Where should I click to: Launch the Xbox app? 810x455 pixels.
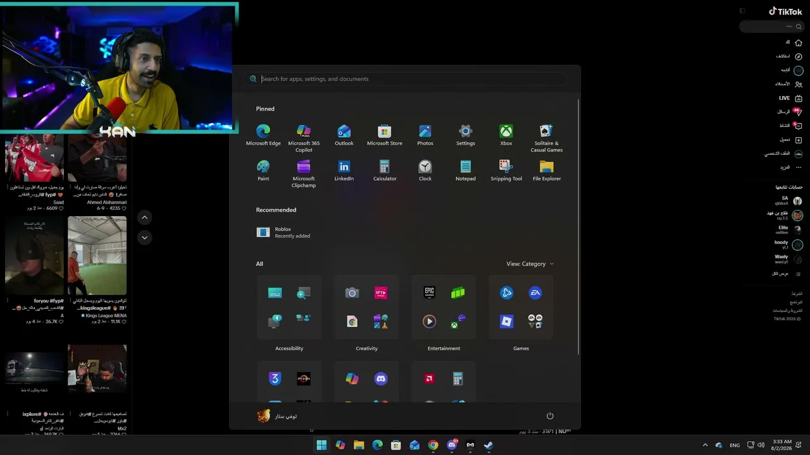506,135
